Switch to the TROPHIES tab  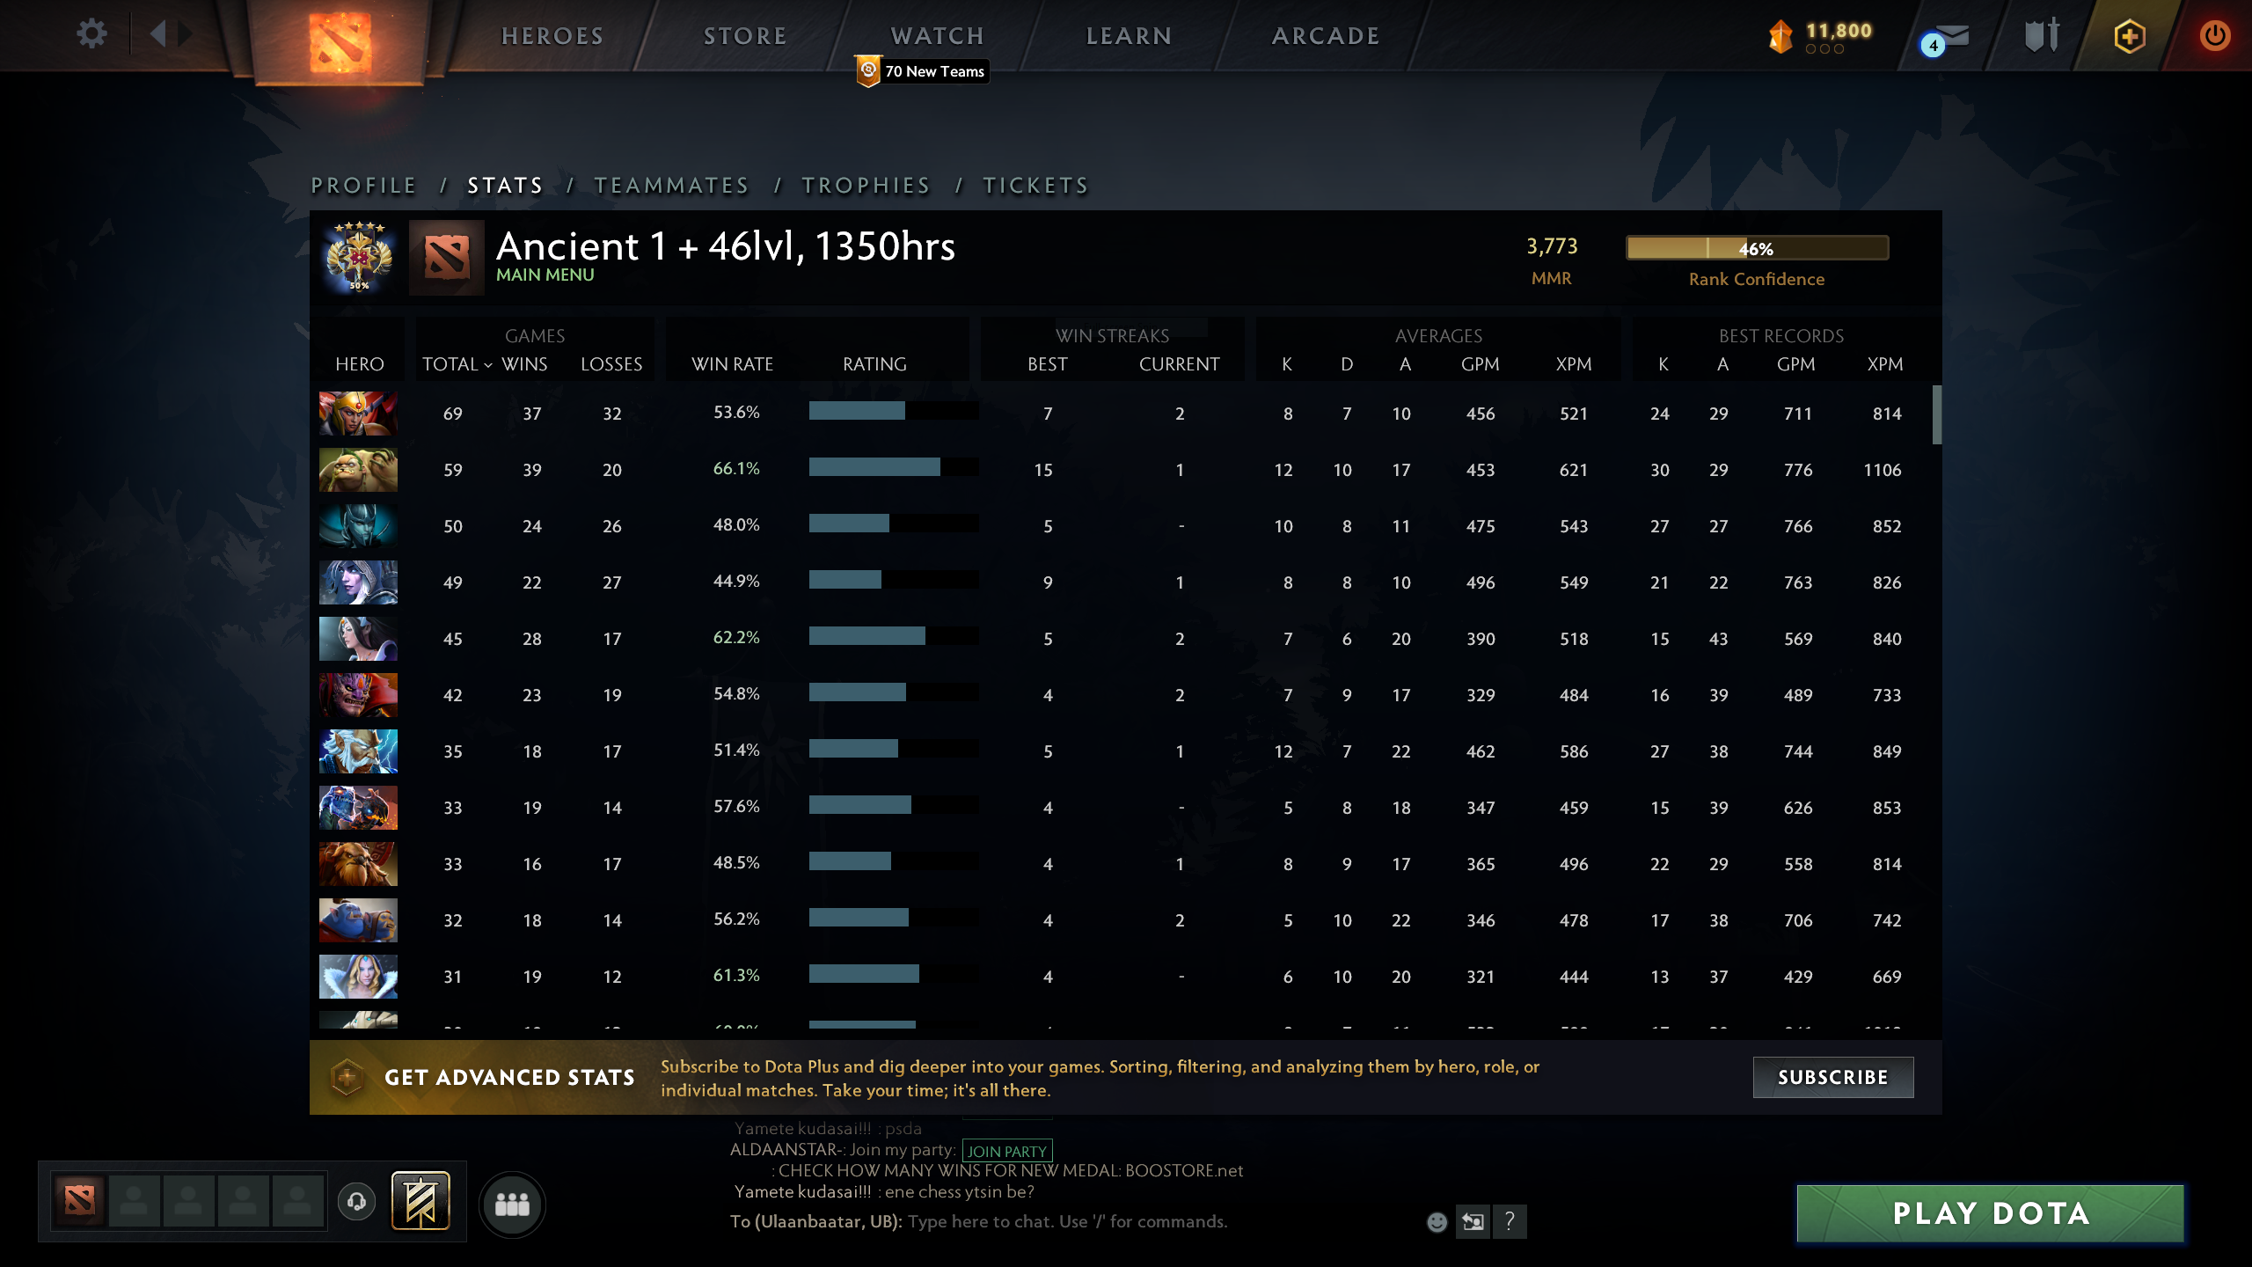(866, 186)
